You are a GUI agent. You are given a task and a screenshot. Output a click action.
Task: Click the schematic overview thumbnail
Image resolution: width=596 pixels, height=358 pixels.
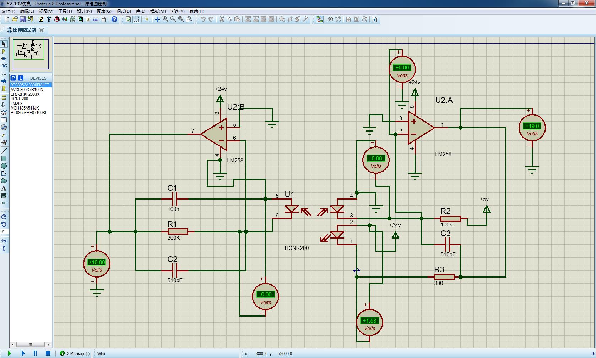tap(31, 54)
